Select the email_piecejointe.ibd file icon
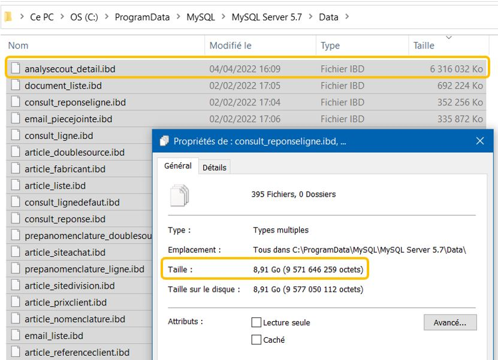 pyautogui.click(x=16, y=119)
